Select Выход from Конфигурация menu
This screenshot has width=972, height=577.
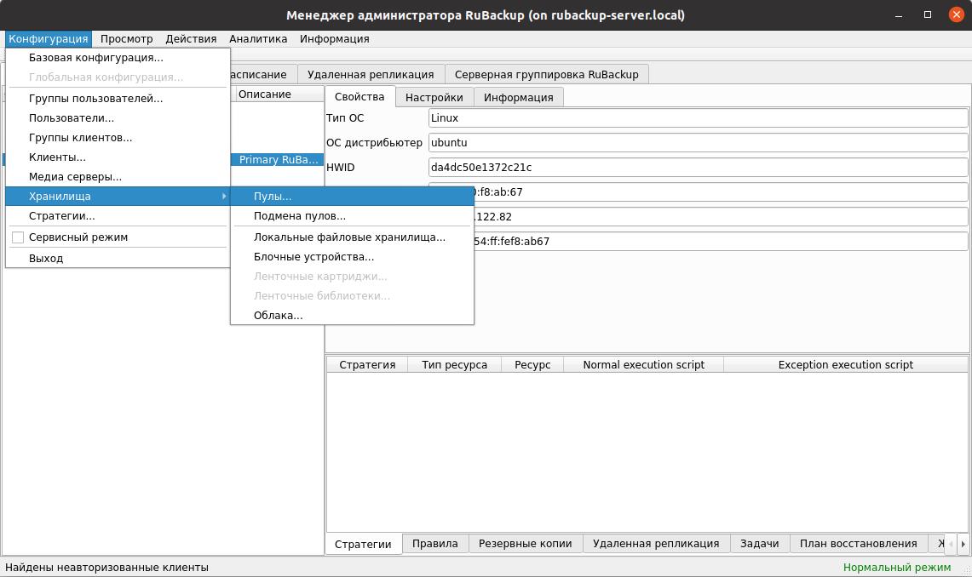pos(46,258)
